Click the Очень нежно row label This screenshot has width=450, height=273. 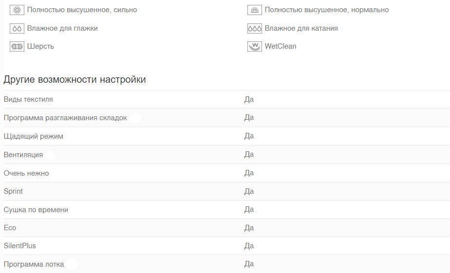point(26,173)
